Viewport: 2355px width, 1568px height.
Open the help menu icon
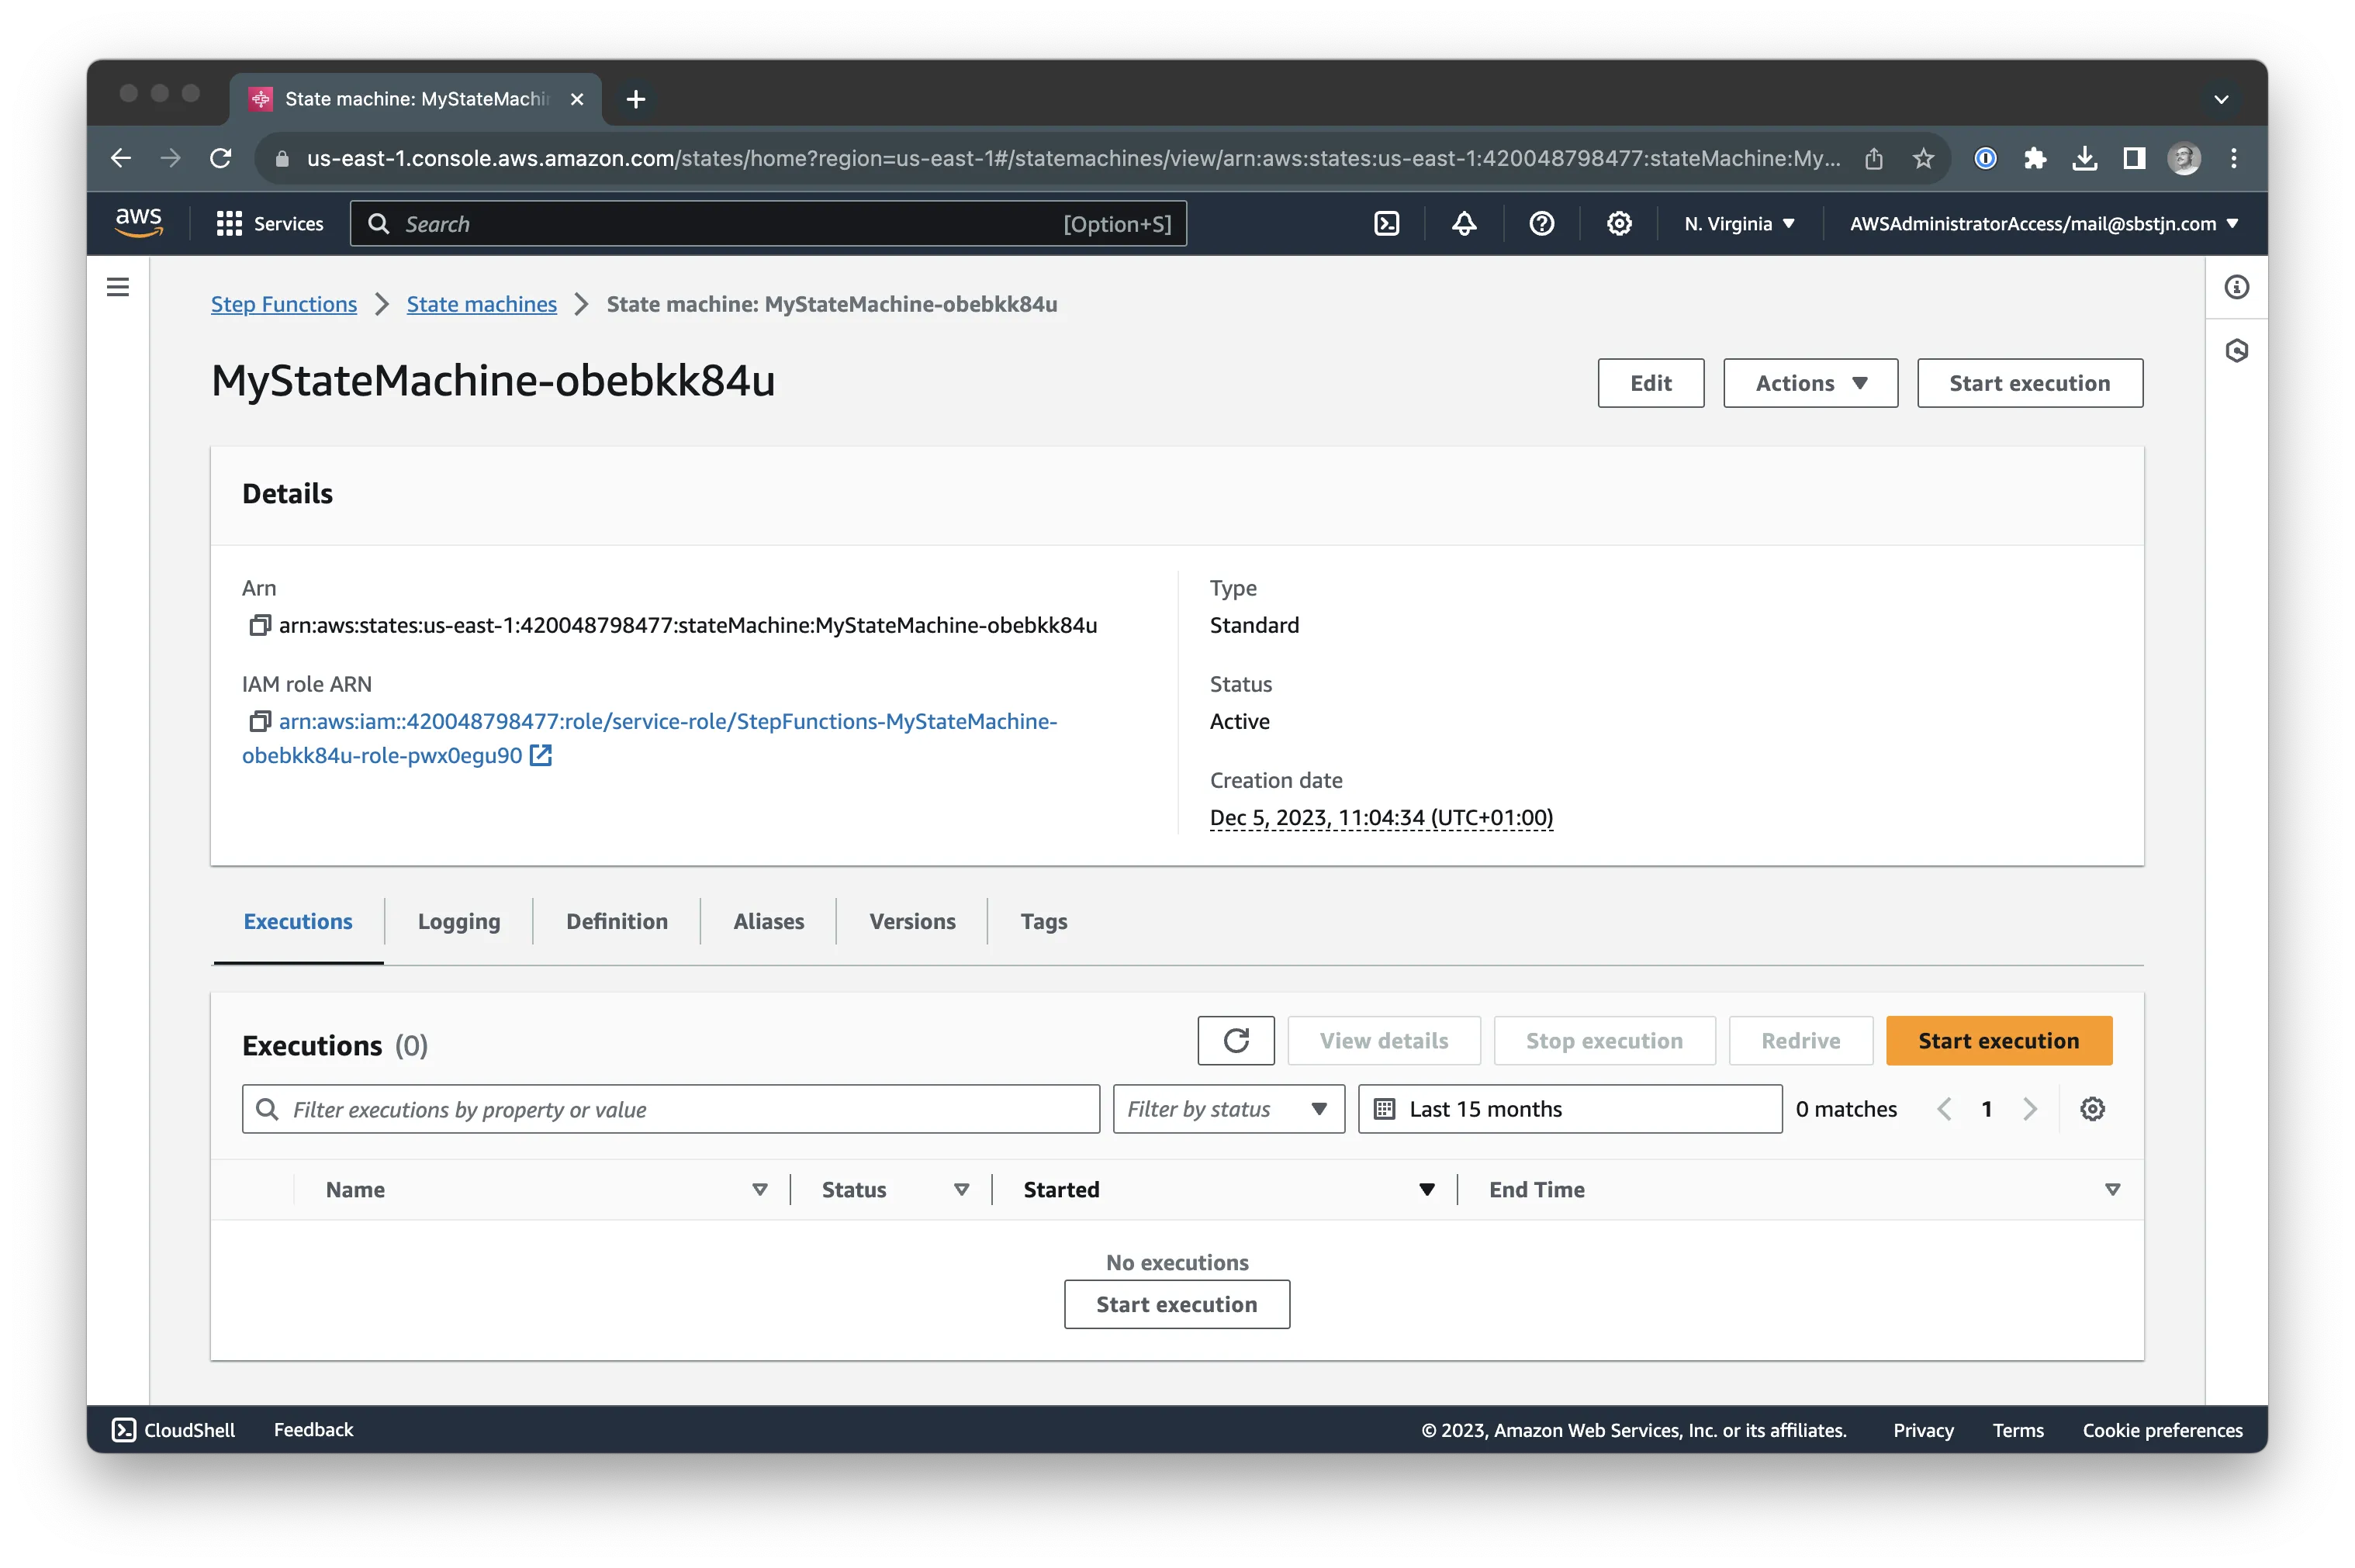pos(1541,223)
